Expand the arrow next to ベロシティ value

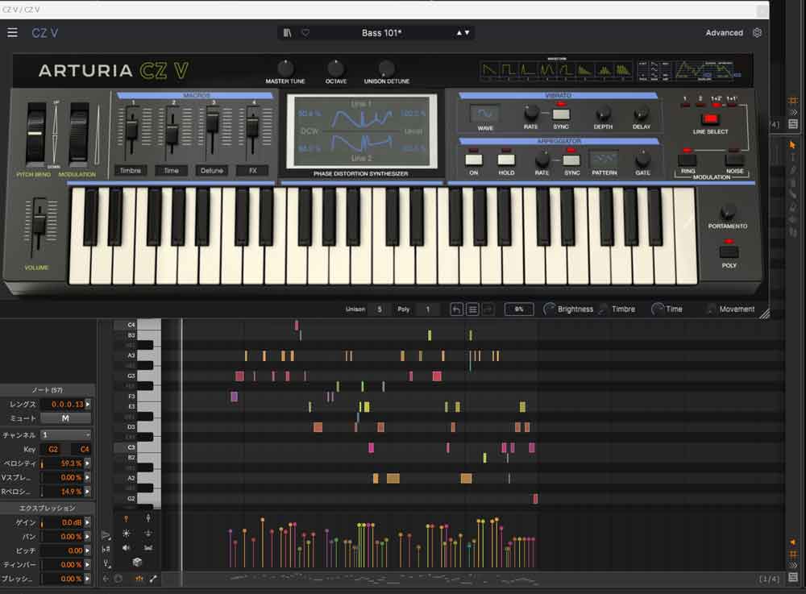(x=88, y=464)
